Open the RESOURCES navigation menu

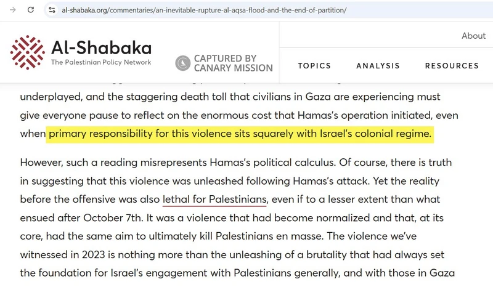tap(452, 66)
